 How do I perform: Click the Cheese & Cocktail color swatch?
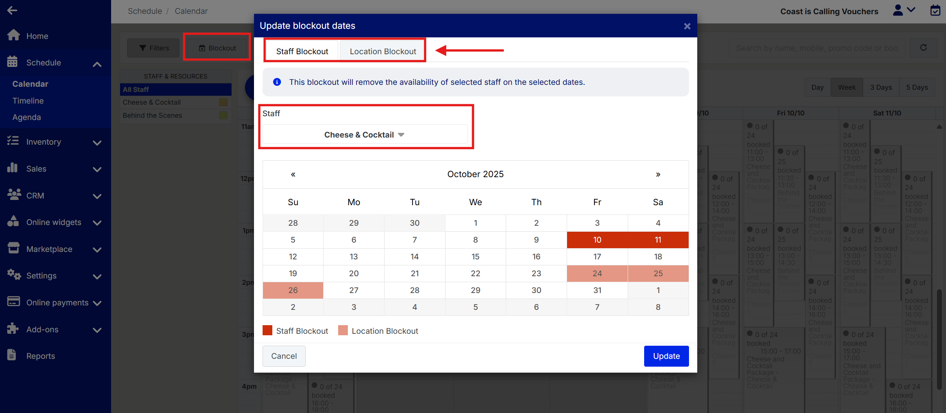tap(223, 102)
